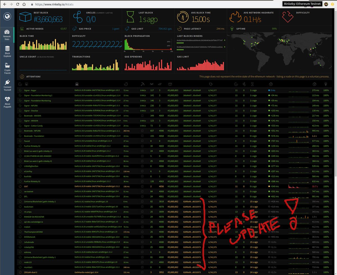This screenshot has height=275, width=337.
Task: Open the Block Explorer
Action: coord(7,51)
